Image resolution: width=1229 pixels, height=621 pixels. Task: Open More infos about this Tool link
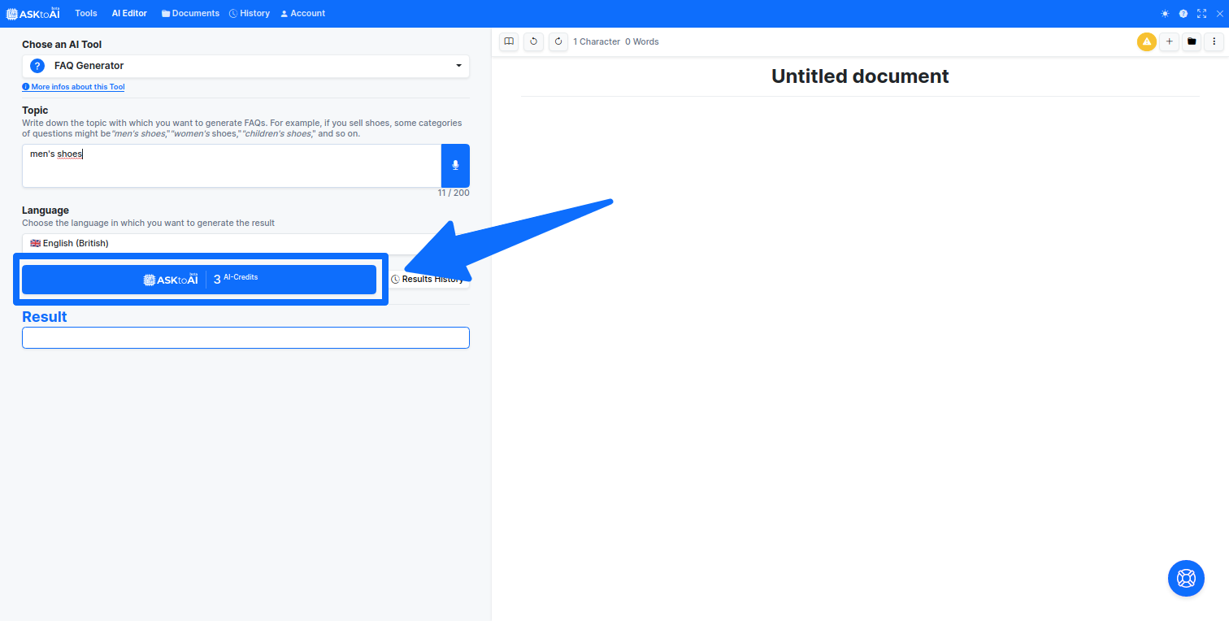[73, 87]
